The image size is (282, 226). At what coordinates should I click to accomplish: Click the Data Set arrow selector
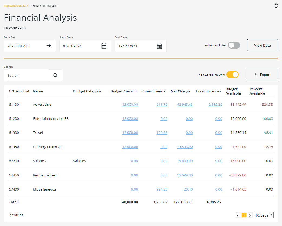tap(49, 46)
